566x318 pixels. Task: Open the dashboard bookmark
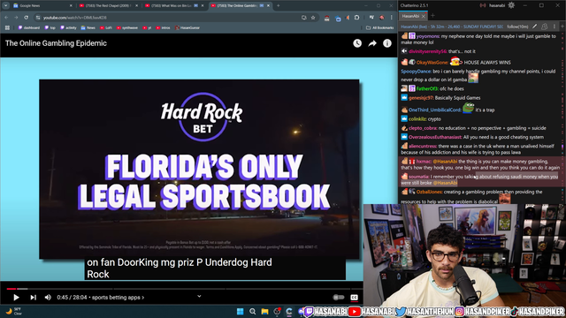[29, 27]
